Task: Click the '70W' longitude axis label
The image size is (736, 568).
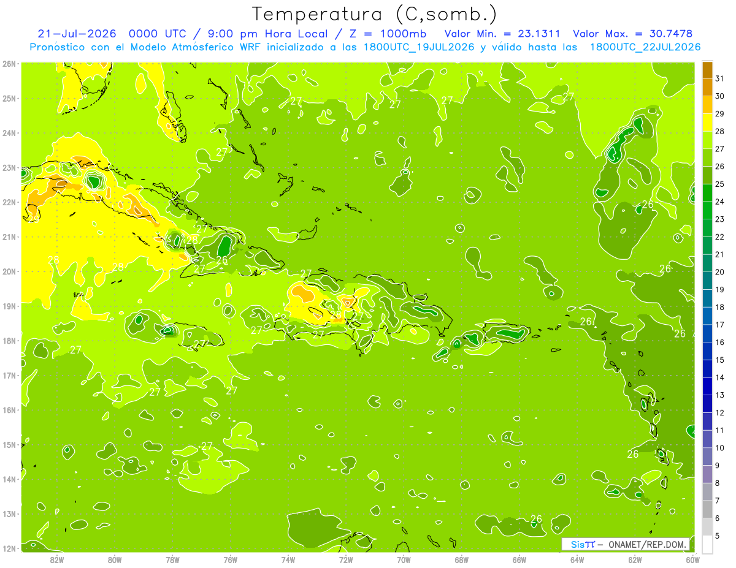Action: (404, 559)
